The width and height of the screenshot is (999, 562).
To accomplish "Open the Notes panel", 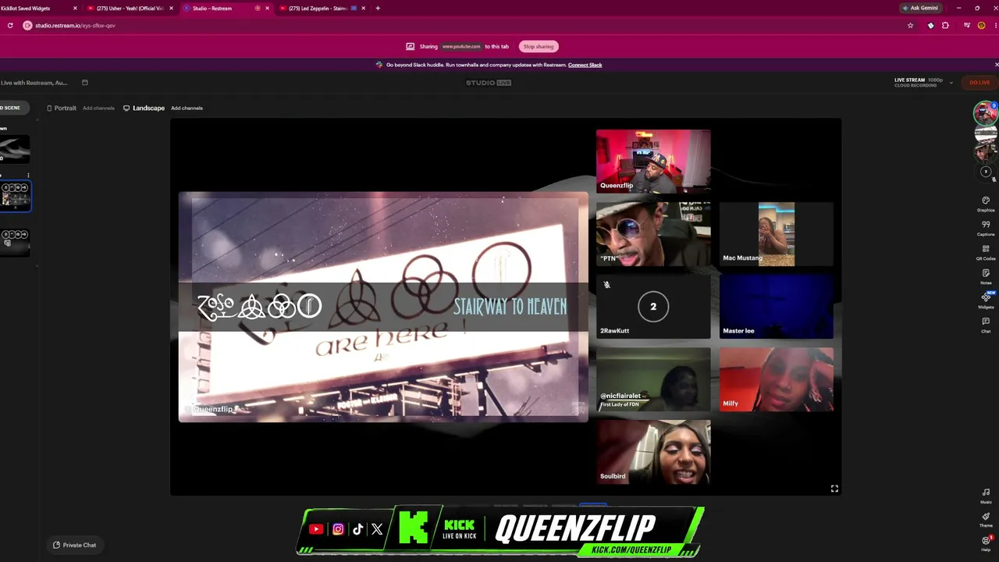I will [986, 276].
